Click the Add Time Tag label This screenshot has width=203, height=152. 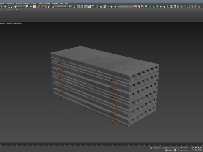[184, 150]
